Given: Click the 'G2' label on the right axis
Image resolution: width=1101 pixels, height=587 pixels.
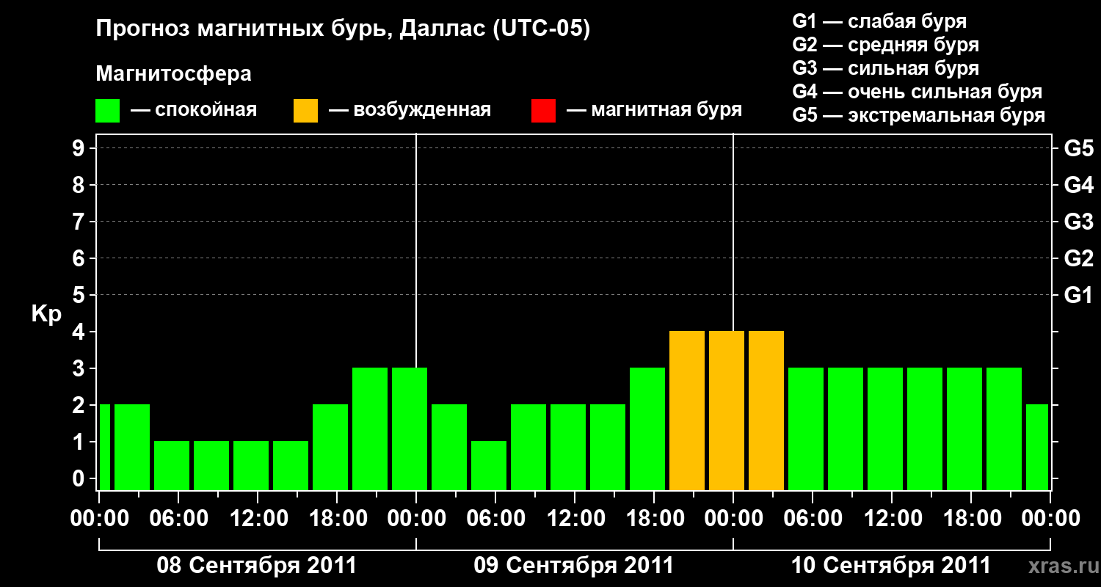Looking at the screenshot, I should click(1078, 259).
